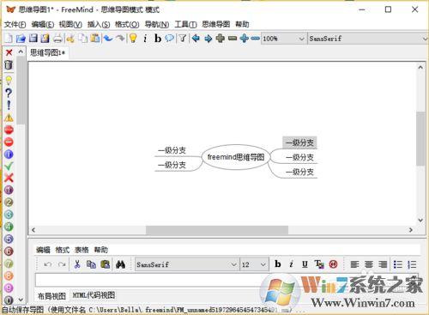Click olive plus icon in toolbar
This screenshot has height=315, width=429.
point(221,38)
